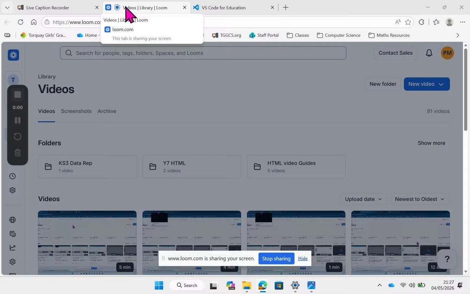Click the Stop sharing button
Screen dimensions: 470x294
276,258
